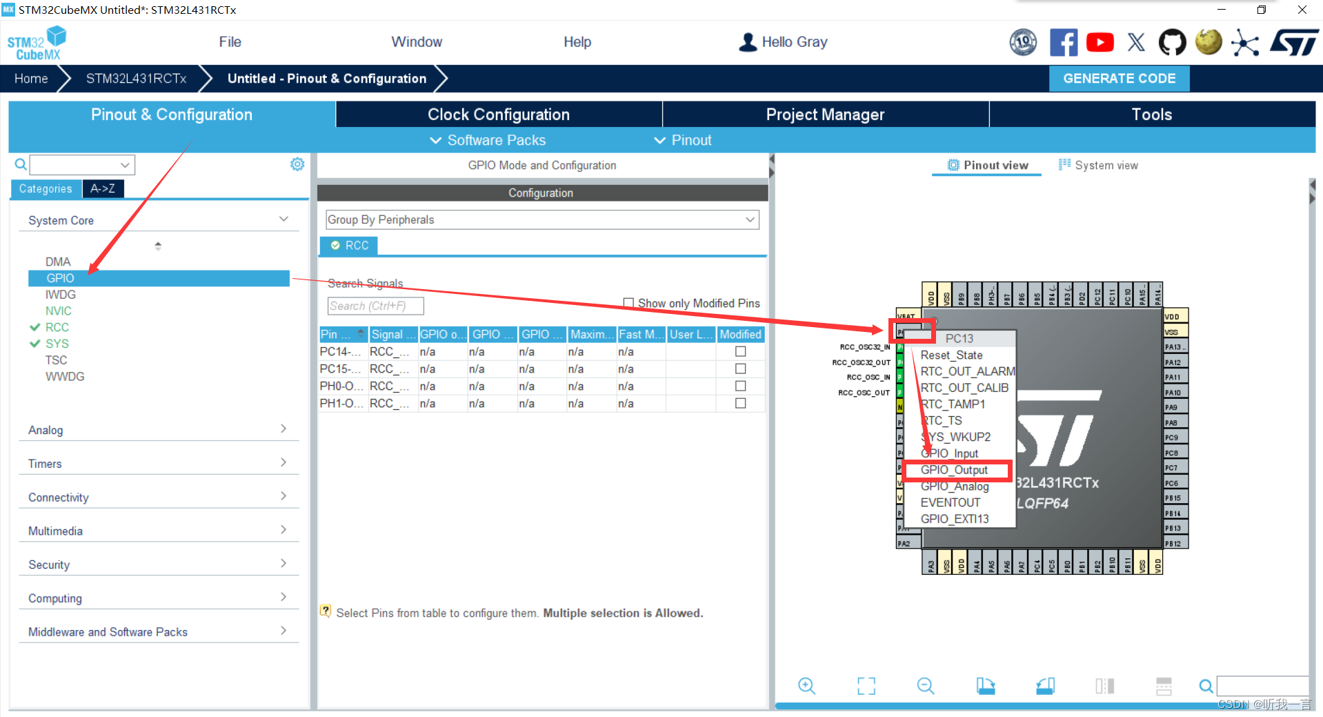
Task: Toggle the Modified checkbox for PH0 row
Action: [x=741, y=386]
